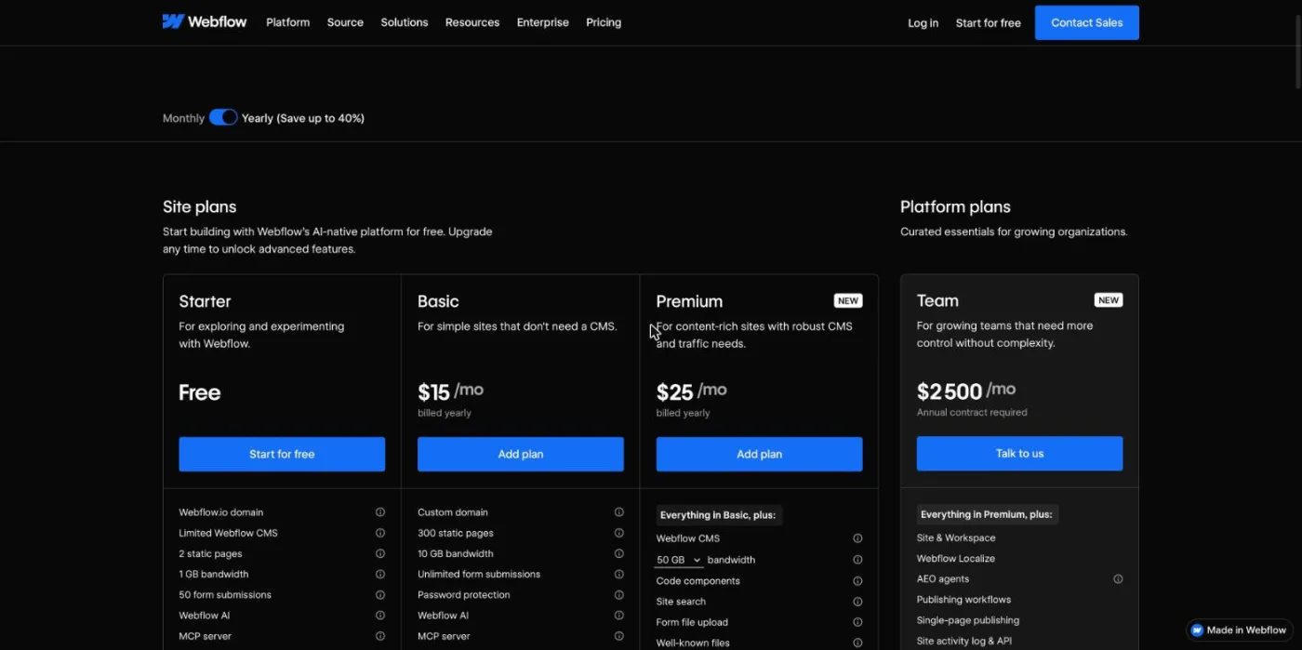
Task: Open info icon for Well-known files
Action: pos(857,643)
